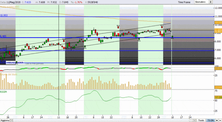Click the red ExL arrow near 11 May line
The image size is (222, 122).
pos(64,40)
